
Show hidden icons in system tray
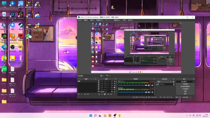(187, 115)
